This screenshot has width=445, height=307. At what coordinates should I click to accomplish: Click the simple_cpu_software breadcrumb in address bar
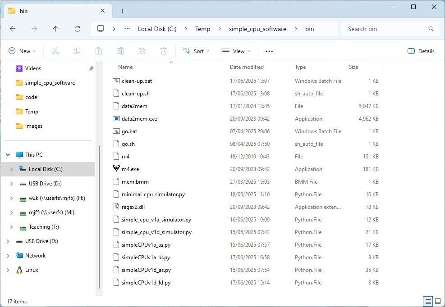pos(257,29)
